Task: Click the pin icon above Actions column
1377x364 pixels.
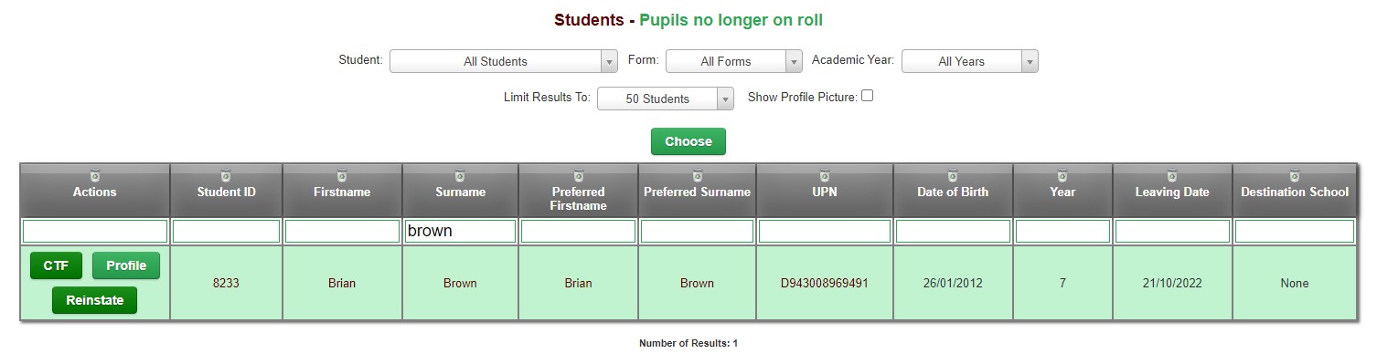Action: coord(95,175)
